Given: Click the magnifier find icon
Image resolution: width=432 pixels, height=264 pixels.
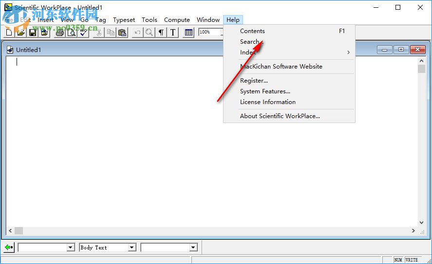Looking at the screenshot, I should [x=150, y=33].
